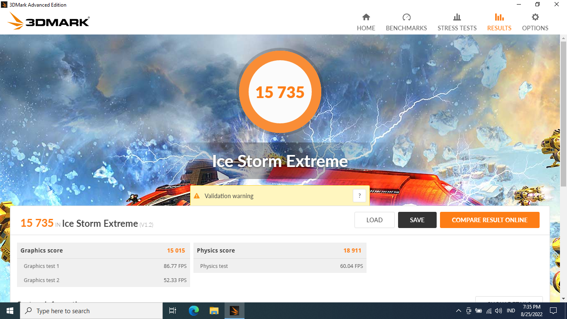The width and height of the screenshot is (567, 319).
Task: Click the 86.77 FPS value
Action: 175,266
